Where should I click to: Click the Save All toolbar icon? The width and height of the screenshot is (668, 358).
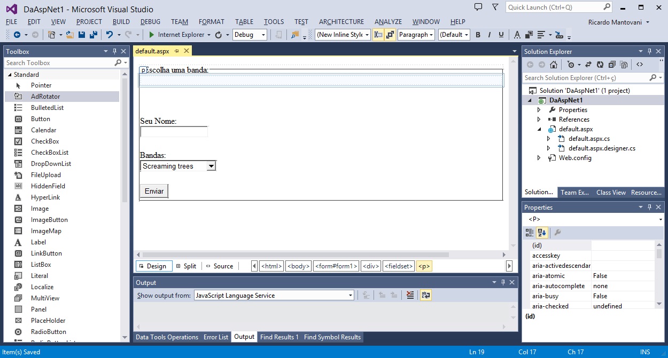pyautogui.click(x=94, y=35)
